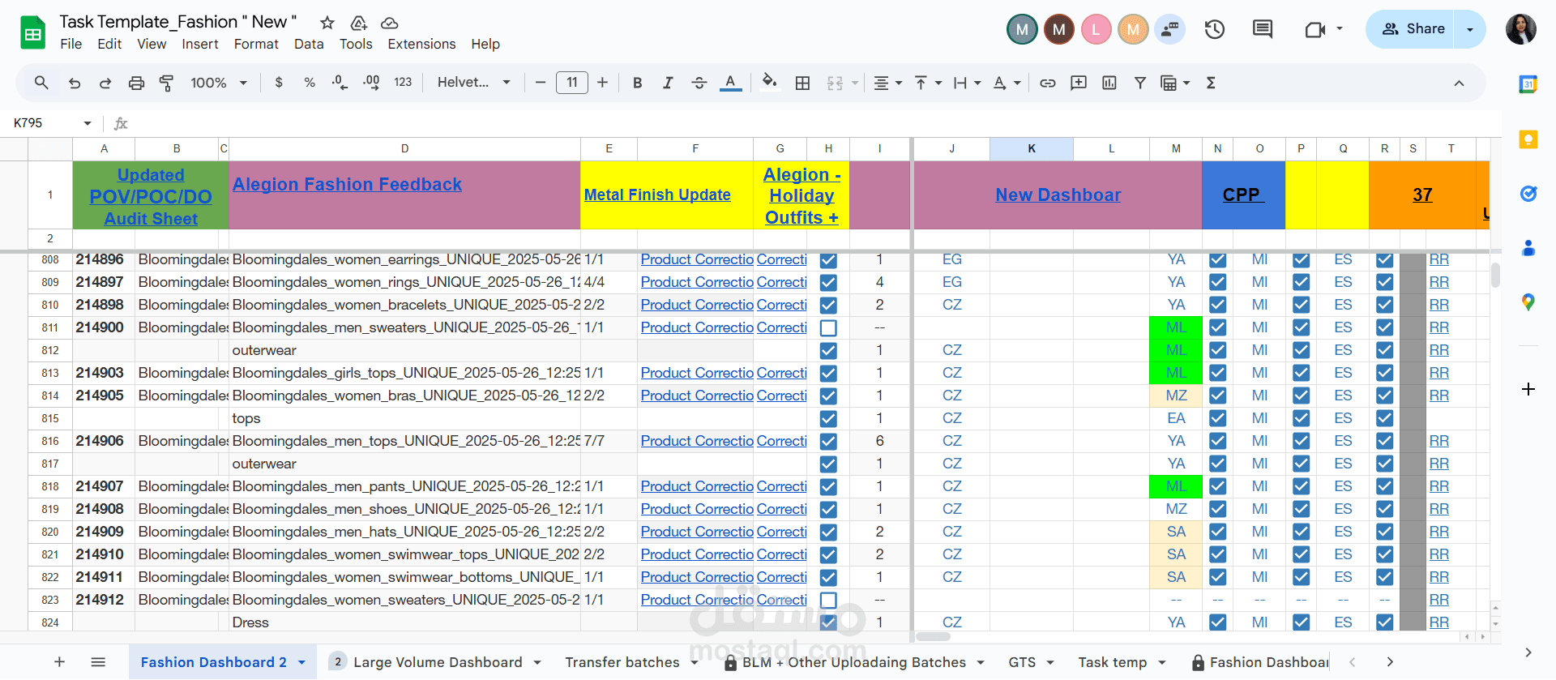Create a filter

point(1140,83)
